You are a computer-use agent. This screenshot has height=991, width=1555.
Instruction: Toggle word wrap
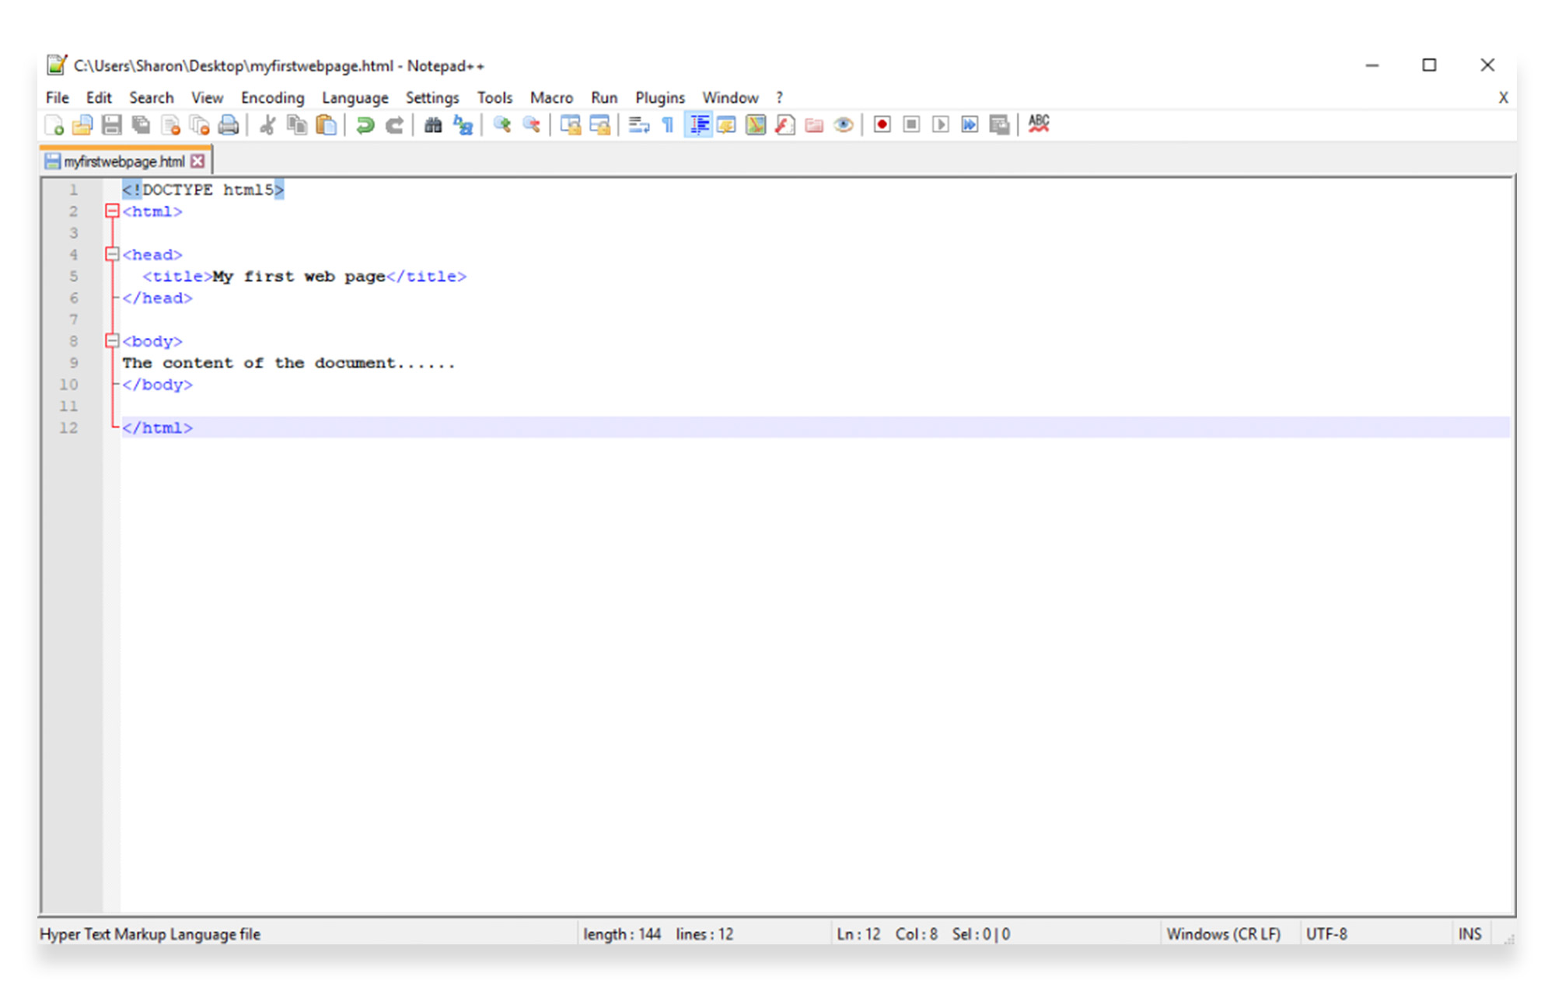pos(638,124)
